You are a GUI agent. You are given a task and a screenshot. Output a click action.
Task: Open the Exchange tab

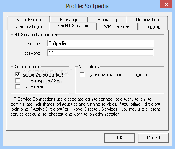69,20
